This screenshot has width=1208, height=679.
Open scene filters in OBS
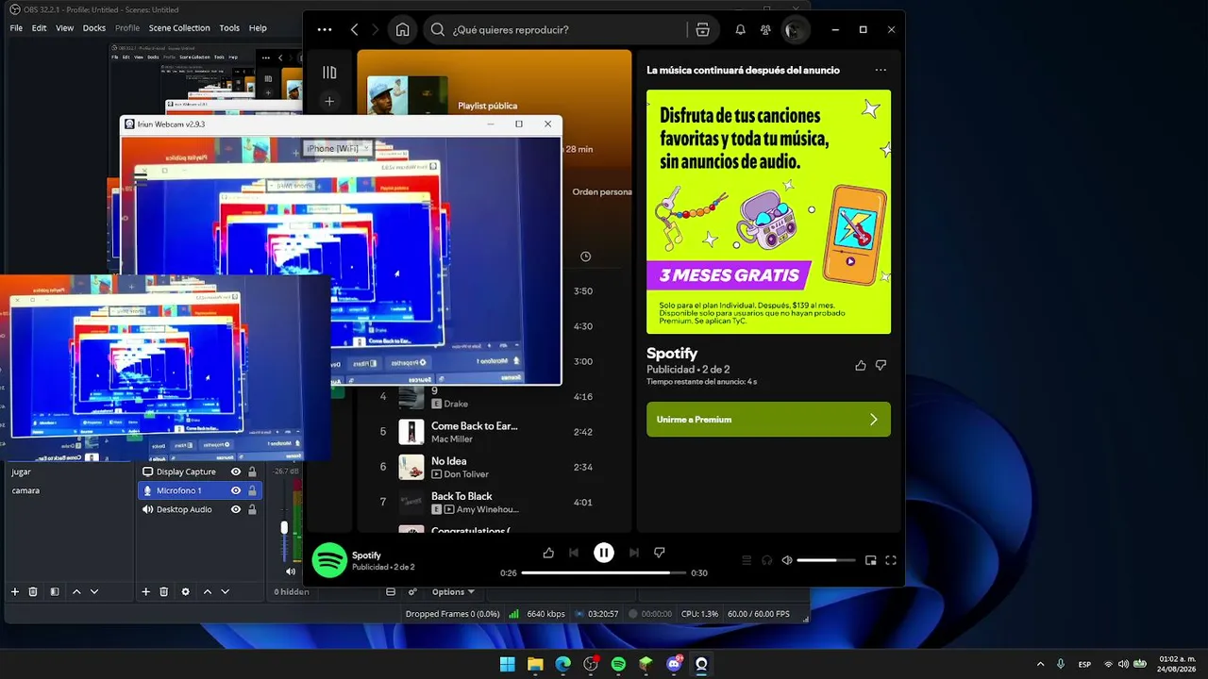click(x=55, y=592)
